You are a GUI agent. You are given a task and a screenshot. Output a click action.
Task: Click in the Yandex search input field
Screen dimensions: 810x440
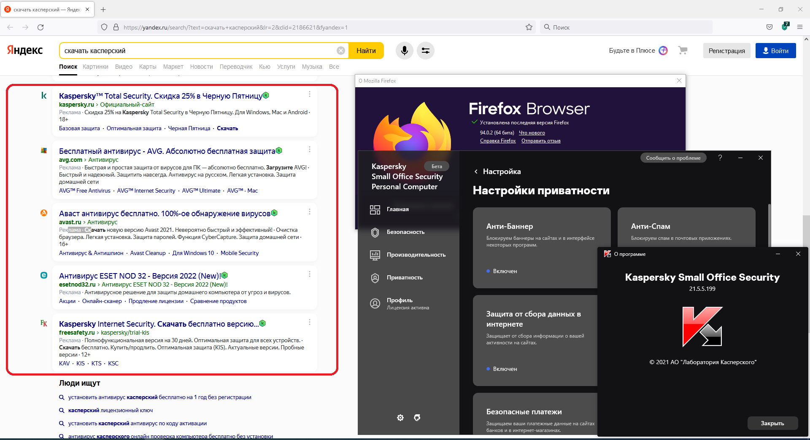198,51
